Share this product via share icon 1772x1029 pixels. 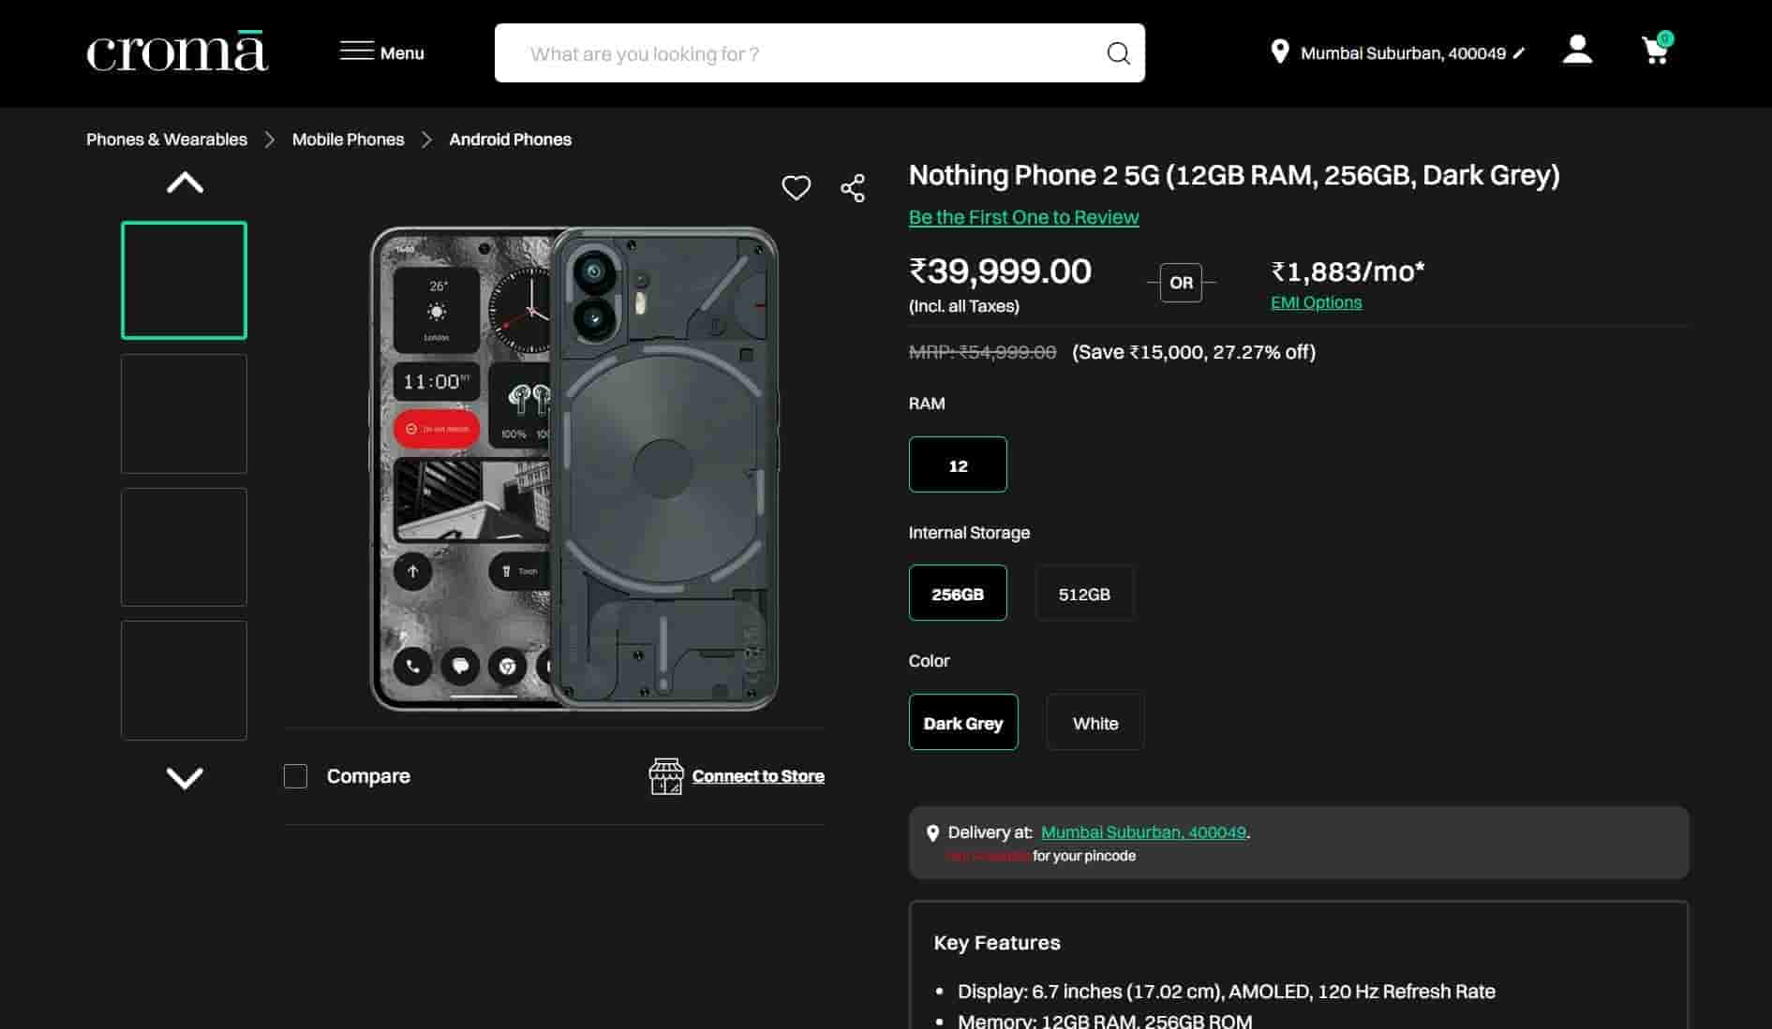click(x=853, y=188)
